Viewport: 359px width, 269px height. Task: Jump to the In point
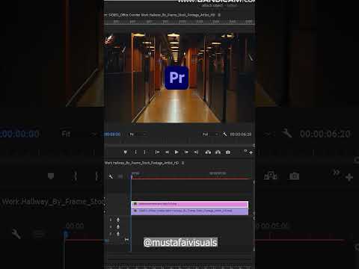pyautogui.click(x=157, y=152)
